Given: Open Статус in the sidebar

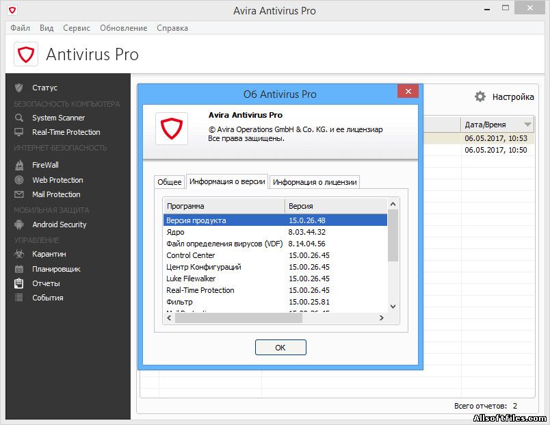Looking at the screenshot, I should [x=44, y=88].
